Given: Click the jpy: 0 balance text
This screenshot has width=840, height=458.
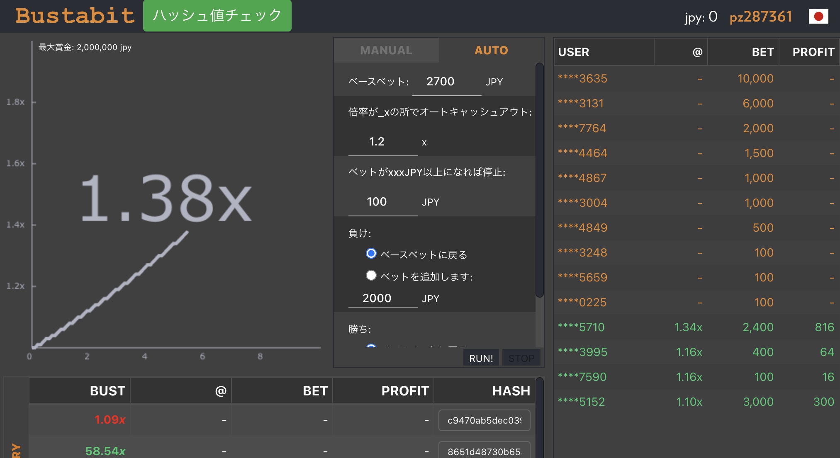Looking at the screenshot, I should click(701, 17).
